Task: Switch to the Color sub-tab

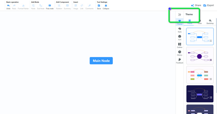Action: [200, 22]
